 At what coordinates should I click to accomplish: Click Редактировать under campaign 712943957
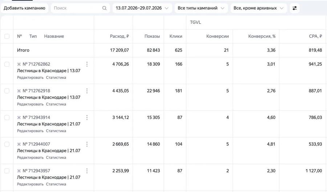coord(30,184)
